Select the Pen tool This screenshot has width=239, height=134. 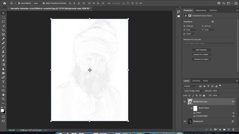click(3, 77)
